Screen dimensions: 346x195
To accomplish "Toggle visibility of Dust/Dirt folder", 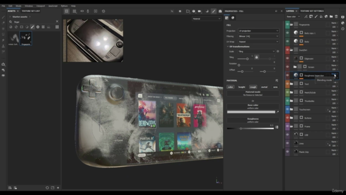I will (287, 50).
